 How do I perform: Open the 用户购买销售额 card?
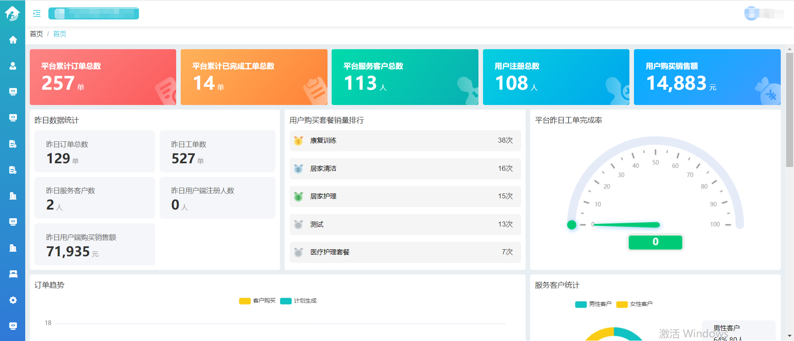click(x=707, y=77)
